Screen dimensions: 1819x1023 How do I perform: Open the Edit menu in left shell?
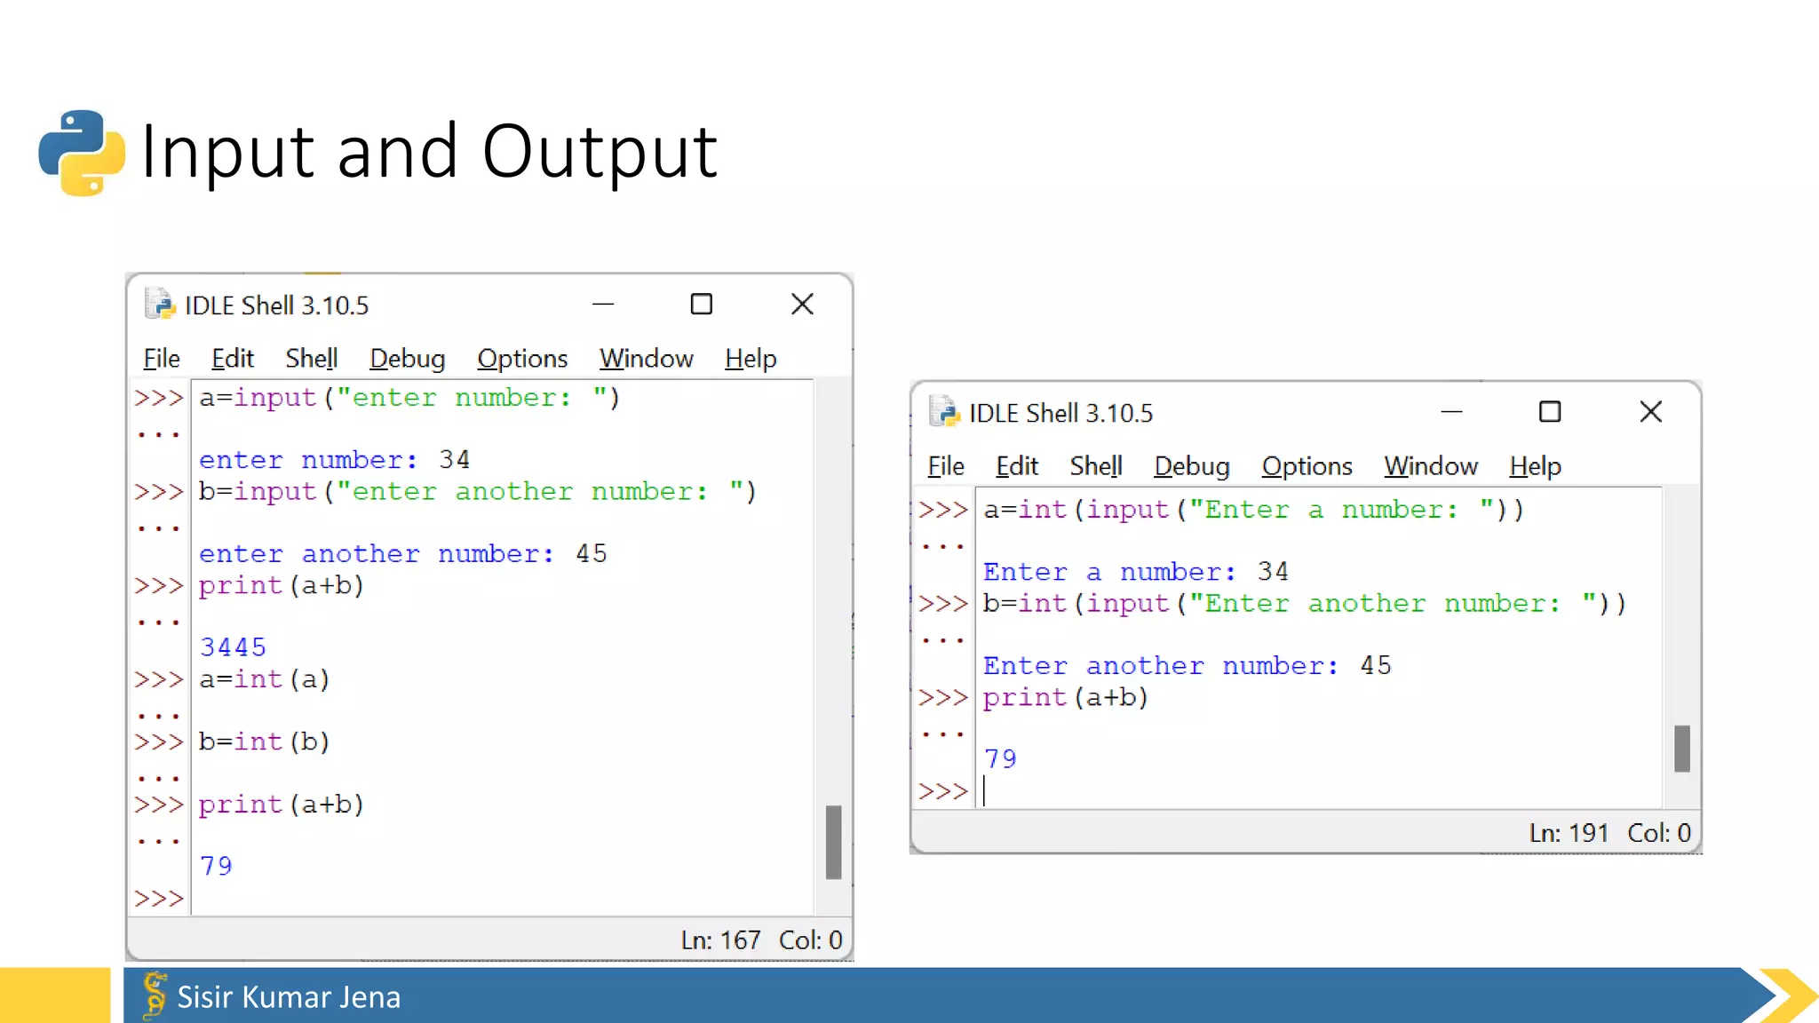(233, 359)
